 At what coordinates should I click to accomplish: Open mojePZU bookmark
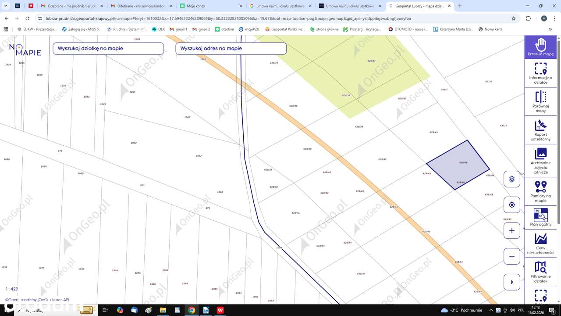pyautogui.click(x=249, y=29)
